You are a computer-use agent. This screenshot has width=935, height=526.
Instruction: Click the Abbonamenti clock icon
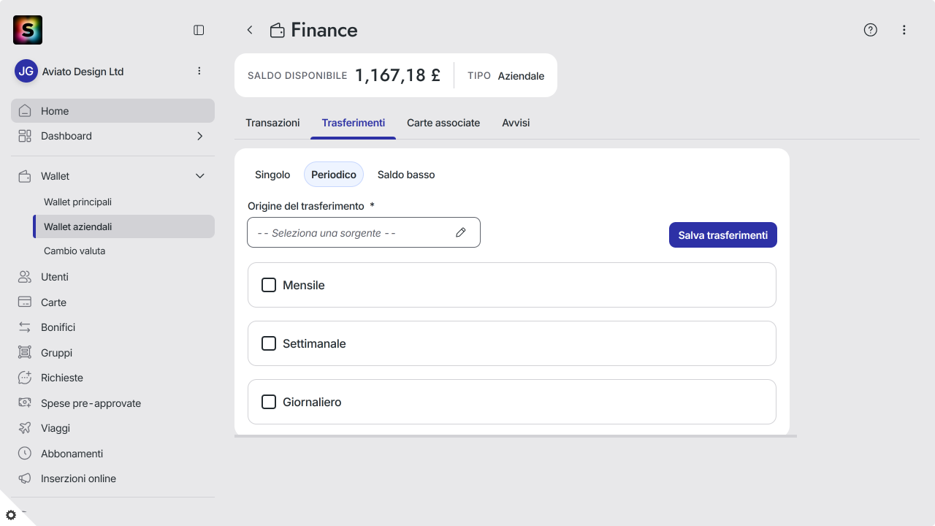click(25, 454)
